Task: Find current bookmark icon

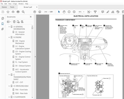Action: pyautogui.click(x=22, y=22)
